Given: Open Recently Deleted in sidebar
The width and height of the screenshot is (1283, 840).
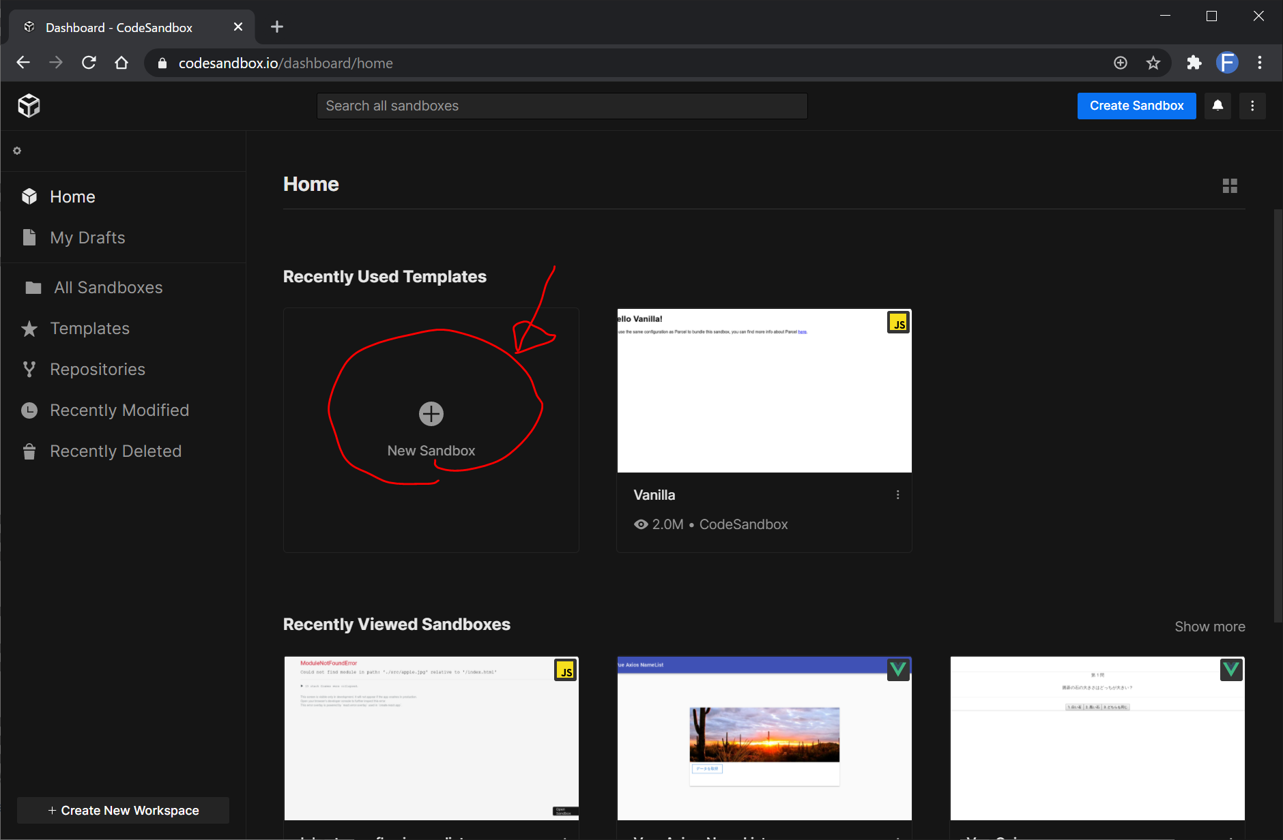Looking at the screenshot, I should [115, 451].
